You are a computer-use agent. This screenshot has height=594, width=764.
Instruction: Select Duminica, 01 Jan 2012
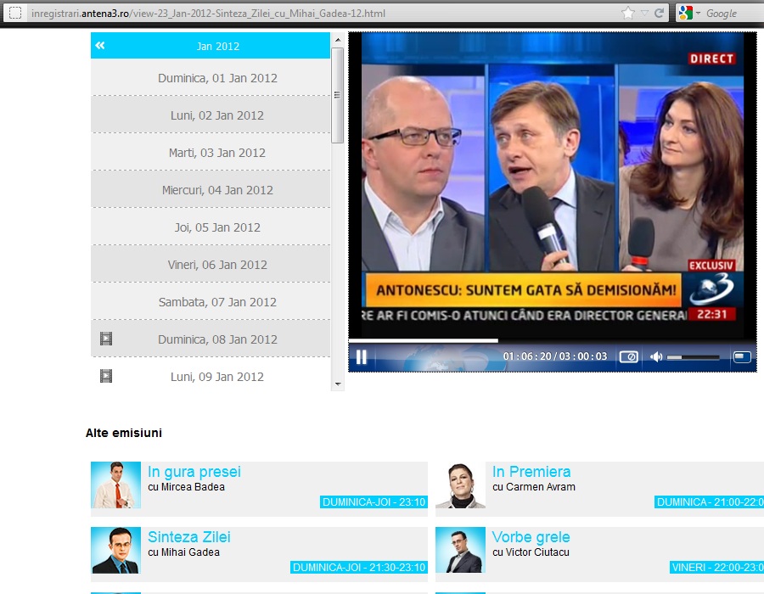tap(211, 78)
